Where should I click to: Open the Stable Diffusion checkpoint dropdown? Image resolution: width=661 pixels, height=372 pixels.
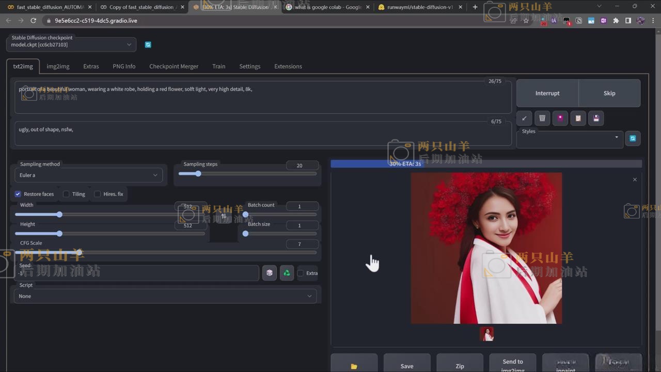71,45
